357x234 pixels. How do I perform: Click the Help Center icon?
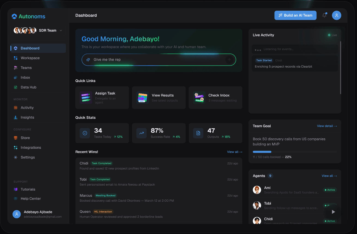[16, 198]
